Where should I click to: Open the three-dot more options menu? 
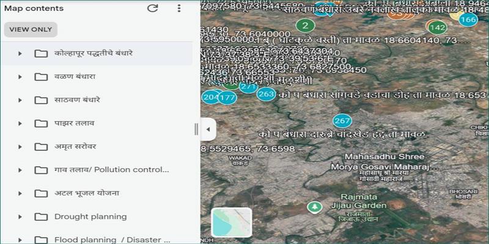click(179, 9)
